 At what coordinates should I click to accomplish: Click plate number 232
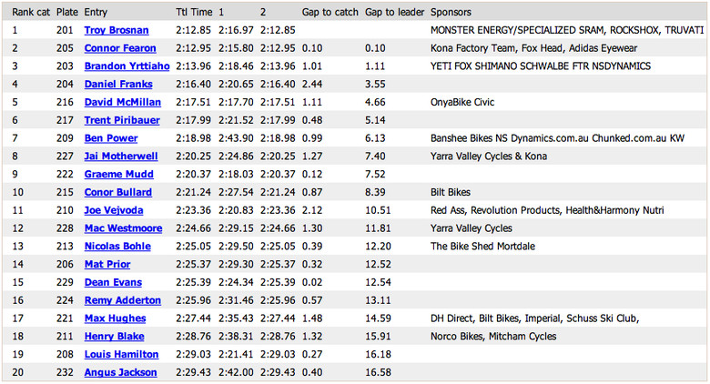click(x=65, y=373)
